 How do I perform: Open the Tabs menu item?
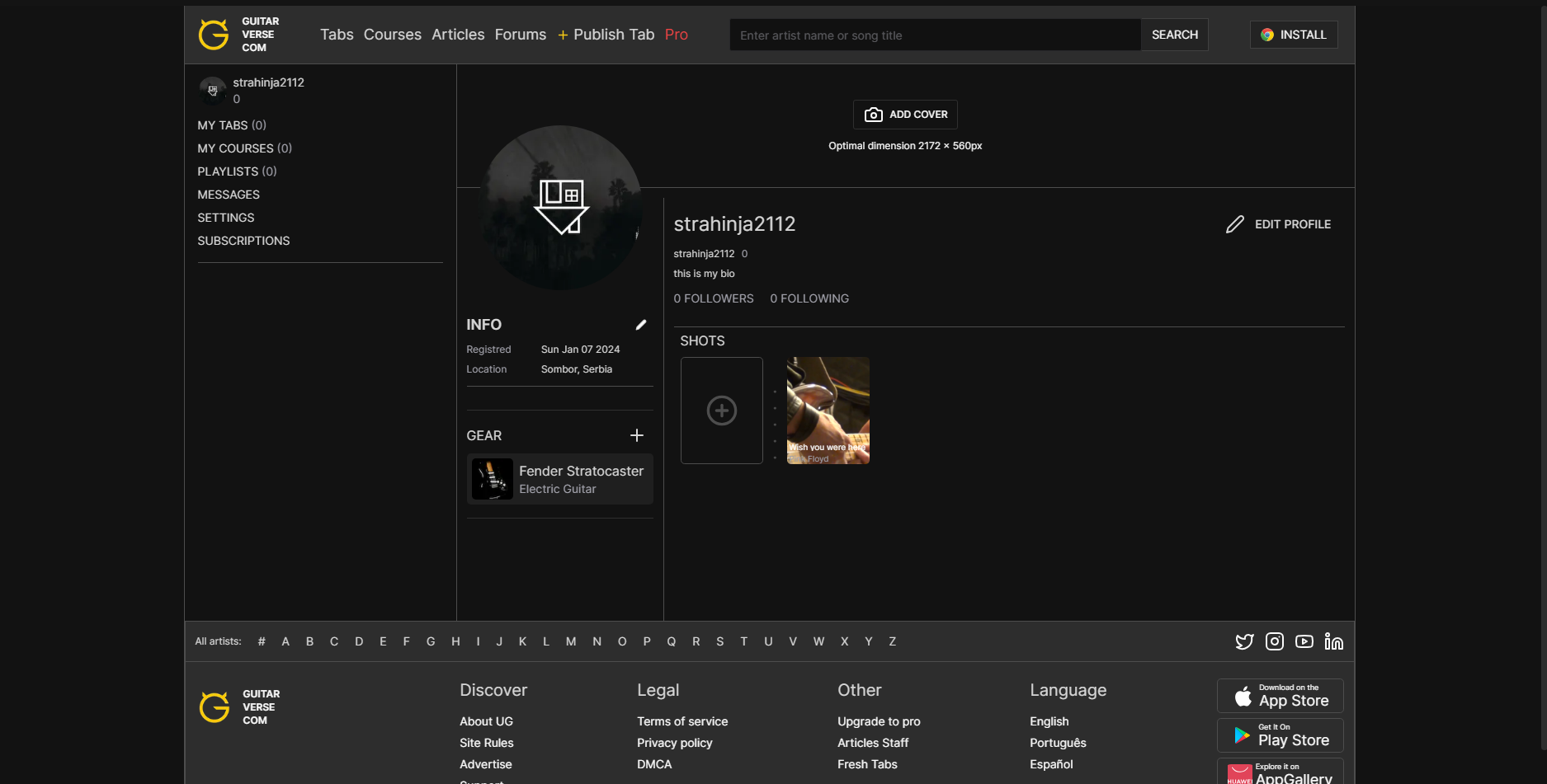coord(337,35)
